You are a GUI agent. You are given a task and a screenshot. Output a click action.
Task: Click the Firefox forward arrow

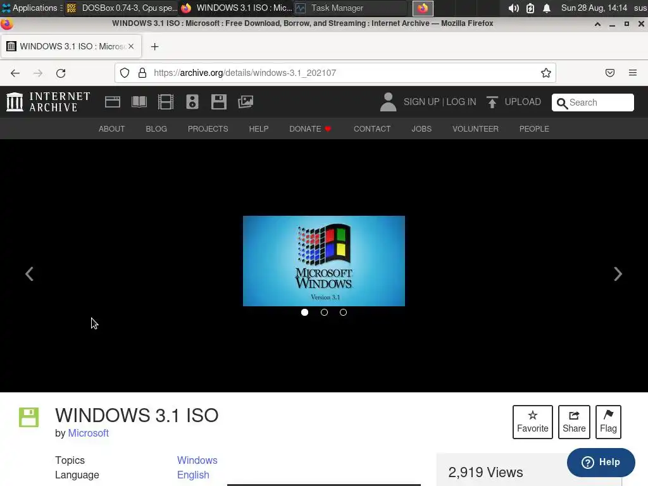[38, 73]
